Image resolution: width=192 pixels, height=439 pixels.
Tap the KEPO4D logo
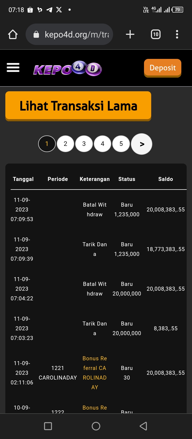[x=67, y=69]
